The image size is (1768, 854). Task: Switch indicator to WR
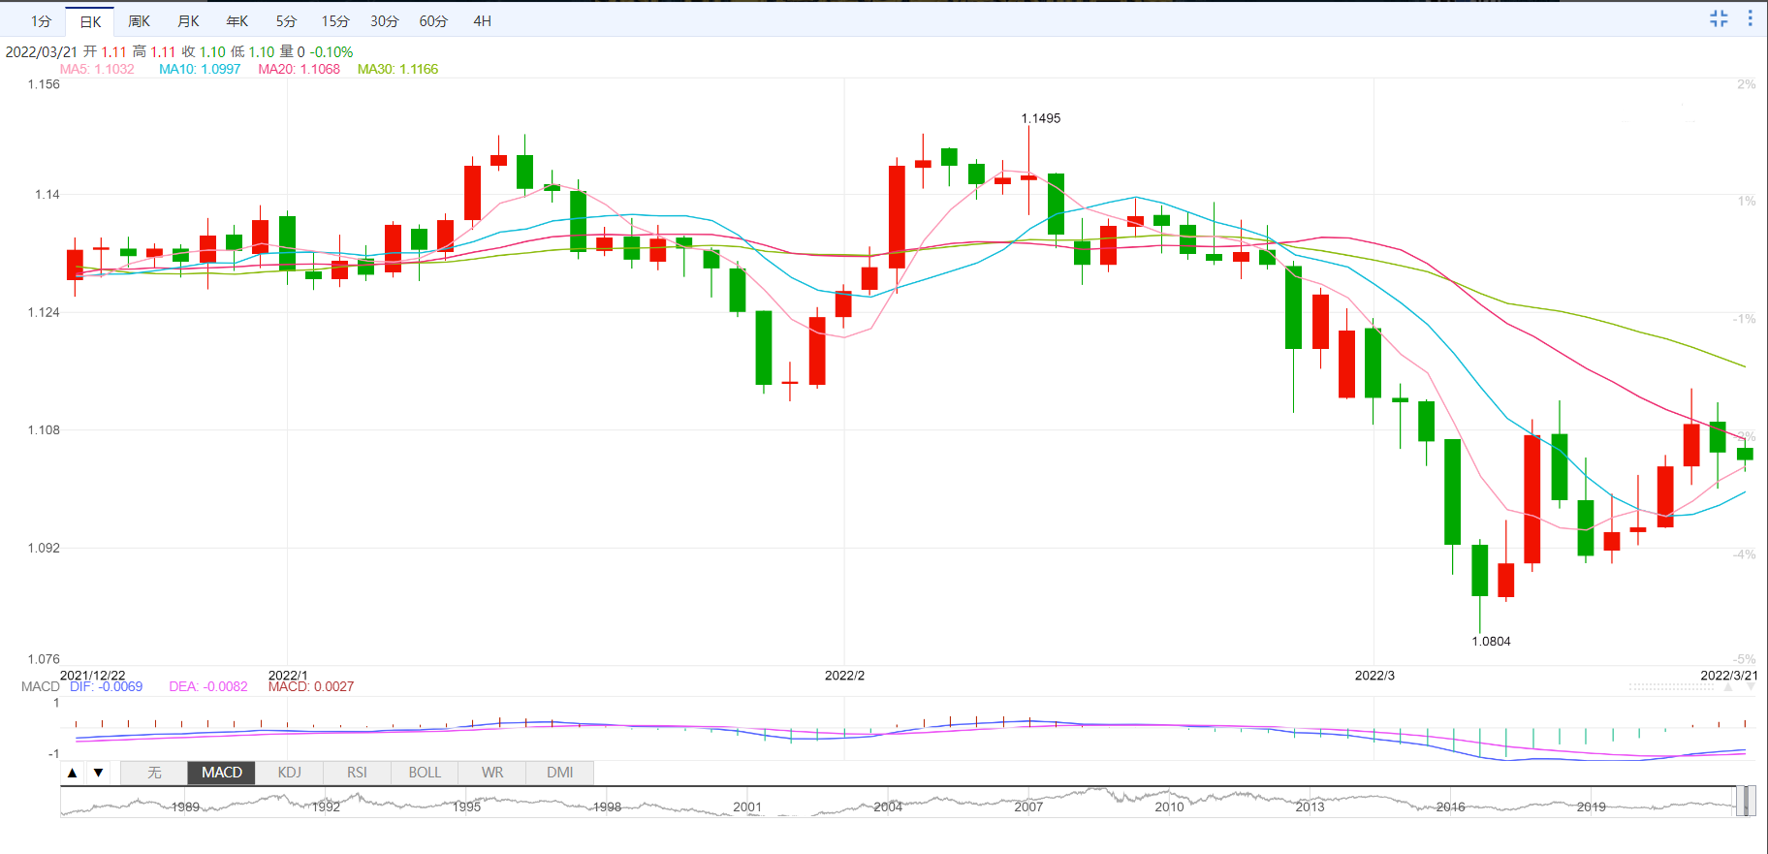(x=492, y=773)
